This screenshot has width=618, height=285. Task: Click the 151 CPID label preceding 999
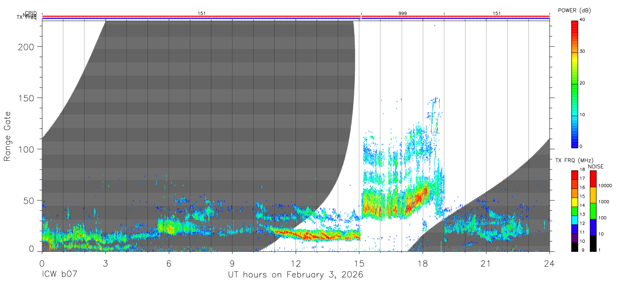click(202, 13)
